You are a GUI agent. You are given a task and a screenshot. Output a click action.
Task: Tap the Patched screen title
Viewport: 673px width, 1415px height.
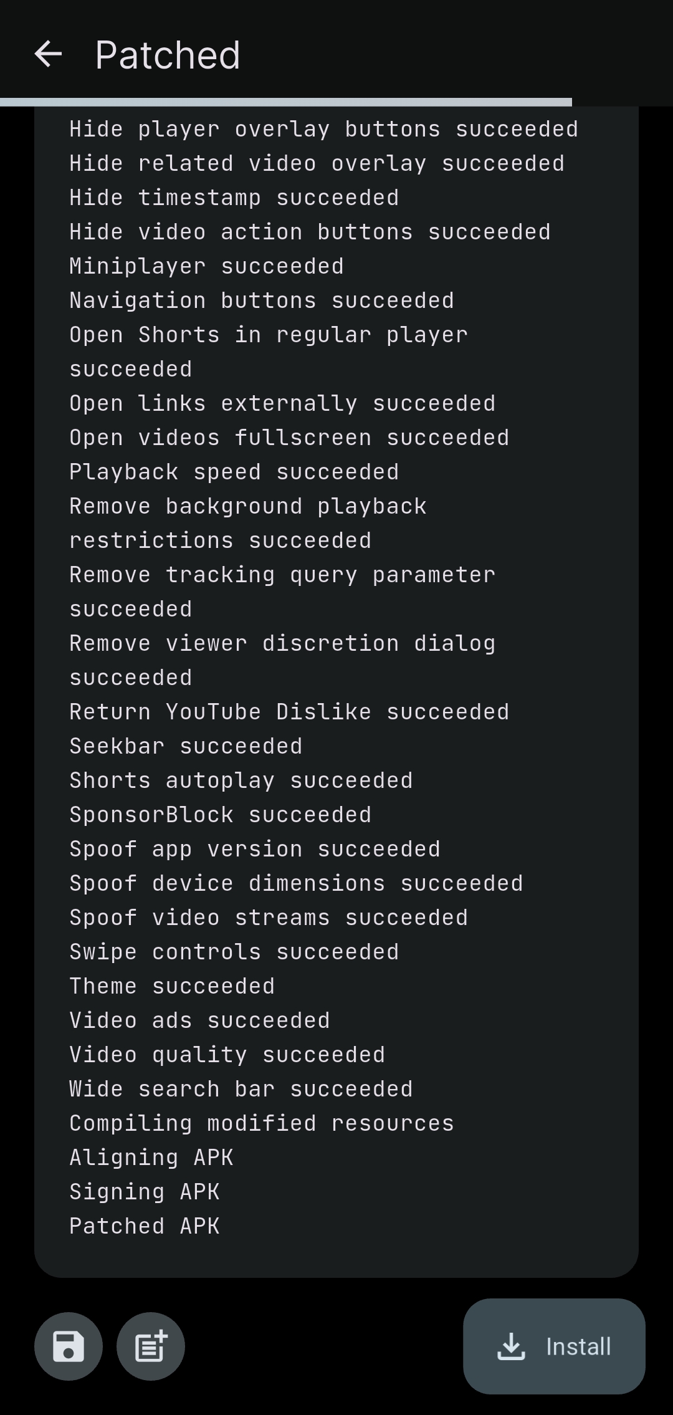(x=167, y=55)
